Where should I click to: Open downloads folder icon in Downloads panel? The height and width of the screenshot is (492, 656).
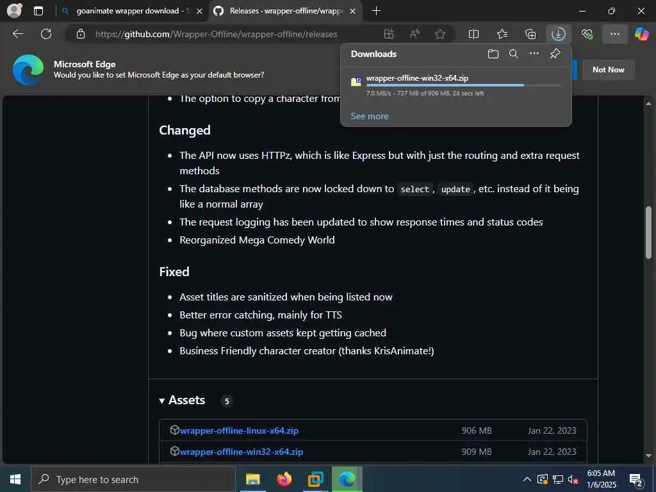pos(493,54)
